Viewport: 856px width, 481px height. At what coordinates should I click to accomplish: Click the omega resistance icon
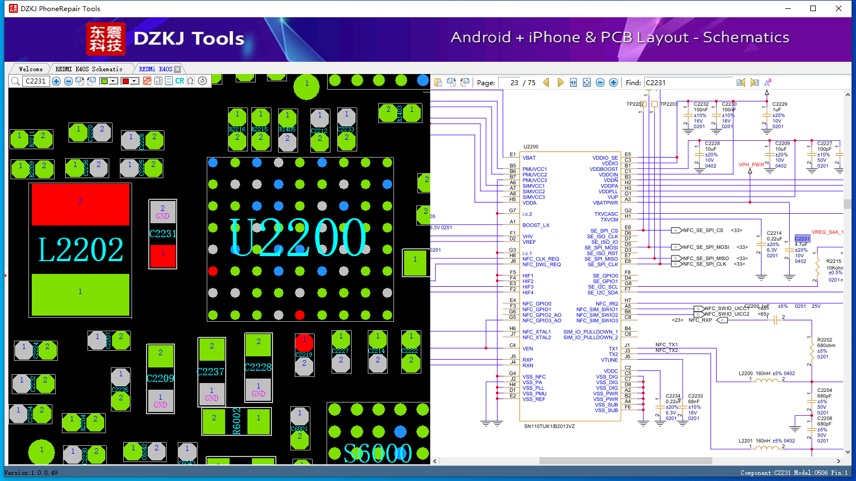(x=191, y=81)
